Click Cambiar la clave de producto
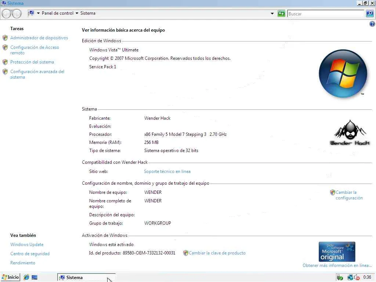This screenshot has height=282, width=376. (x=217, y=253)
